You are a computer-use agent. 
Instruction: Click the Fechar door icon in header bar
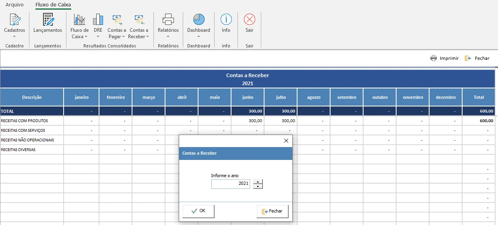pyautogui.click(x=468, y=58)
